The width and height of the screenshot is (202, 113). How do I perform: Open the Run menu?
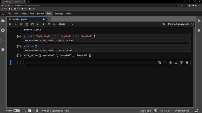point(32,13)
